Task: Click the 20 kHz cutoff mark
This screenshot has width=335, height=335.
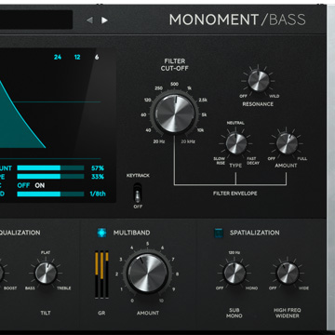Action: click(x=188, y=141)
